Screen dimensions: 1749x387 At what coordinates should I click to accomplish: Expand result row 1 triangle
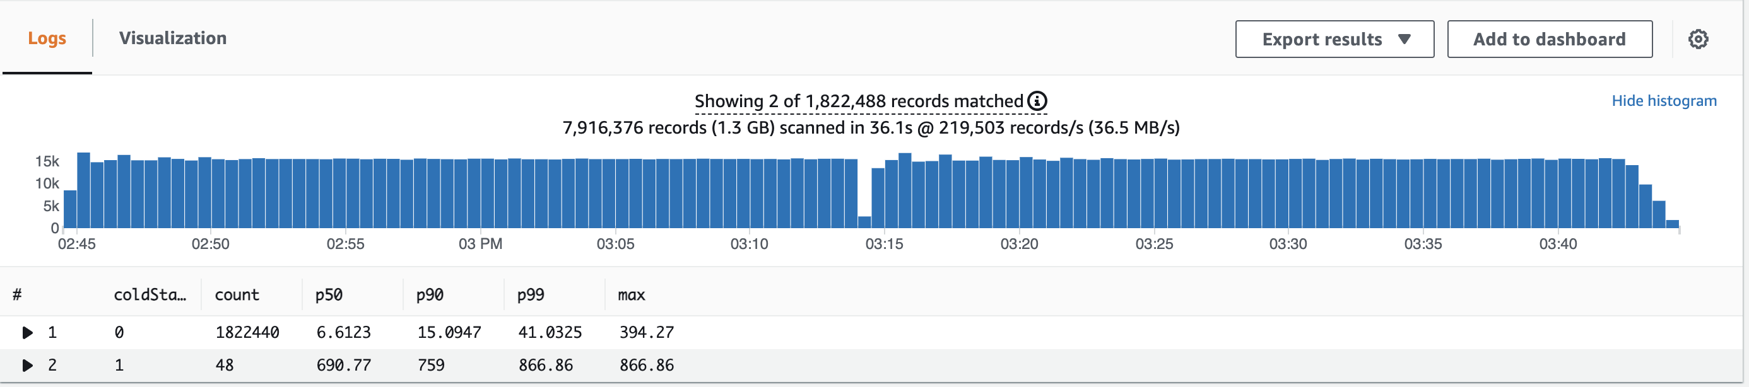27,333
